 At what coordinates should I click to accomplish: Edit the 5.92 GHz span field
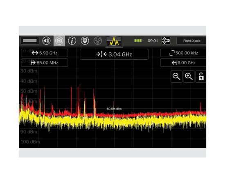45,53
